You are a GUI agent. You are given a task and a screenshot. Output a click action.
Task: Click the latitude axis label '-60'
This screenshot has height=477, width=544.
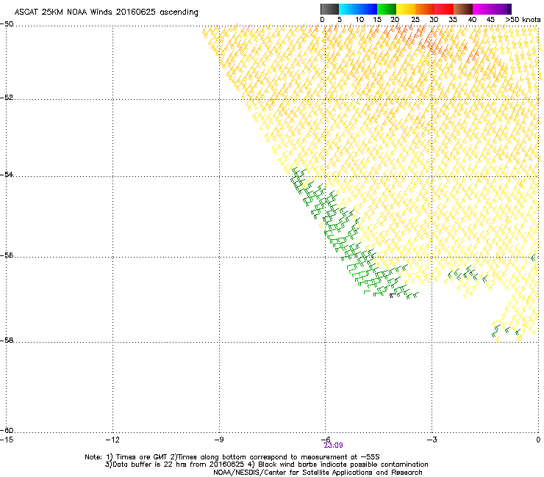point(7,431)
